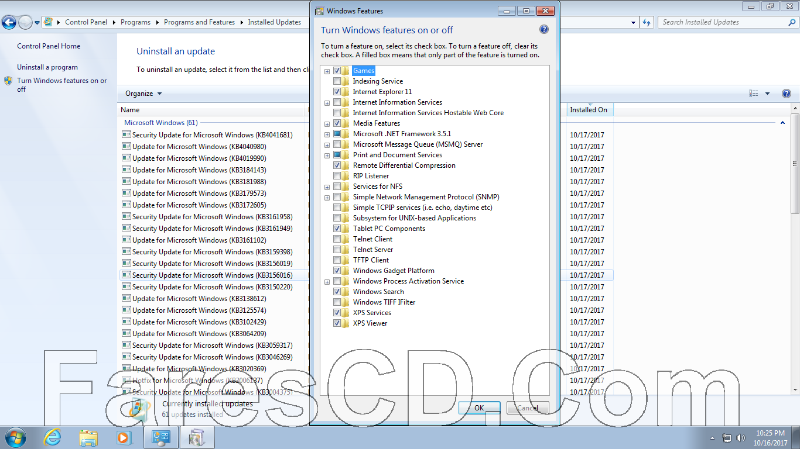Image resolution: width=800 pixels, height=449 pixels.
Task: Click the refresh button beside address bar
Action: 647,22
